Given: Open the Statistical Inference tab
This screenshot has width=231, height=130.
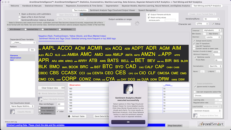Looking at the screenshot, I should point(54,6).
